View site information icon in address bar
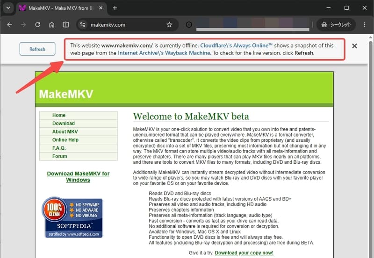 pos(83,25)
